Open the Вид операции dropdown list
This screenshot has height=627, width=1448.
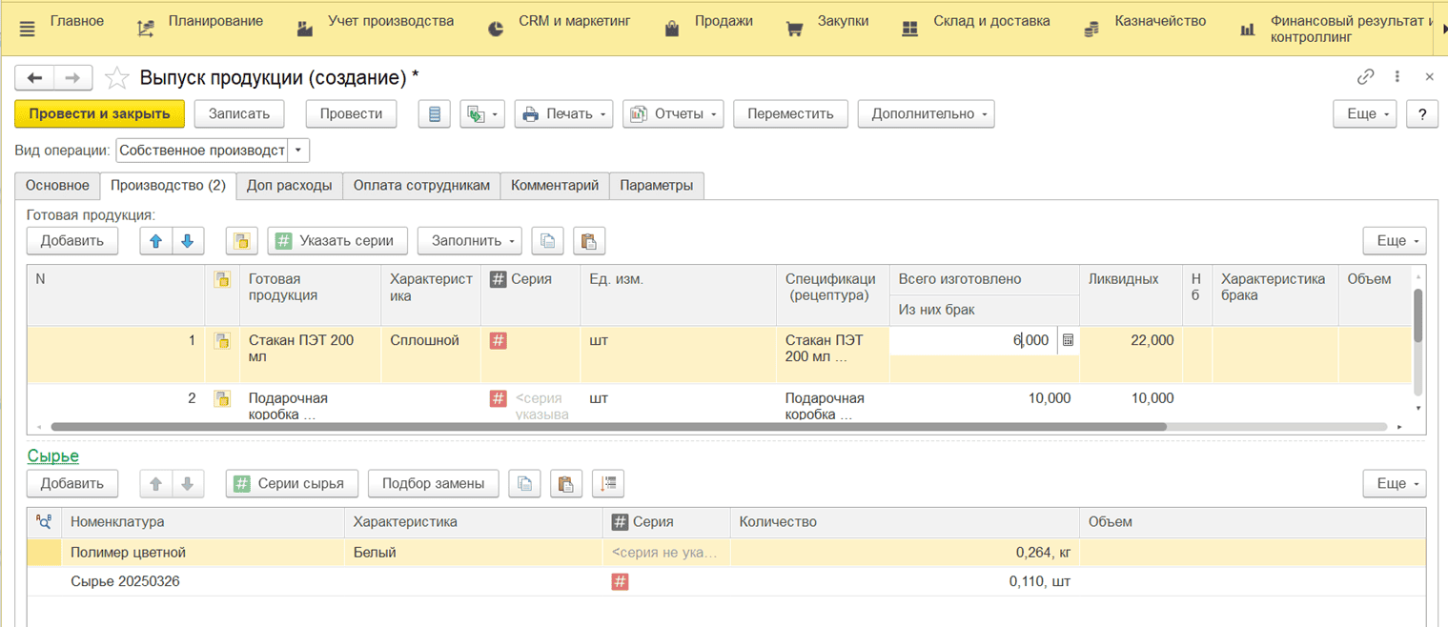click(298, 151)
